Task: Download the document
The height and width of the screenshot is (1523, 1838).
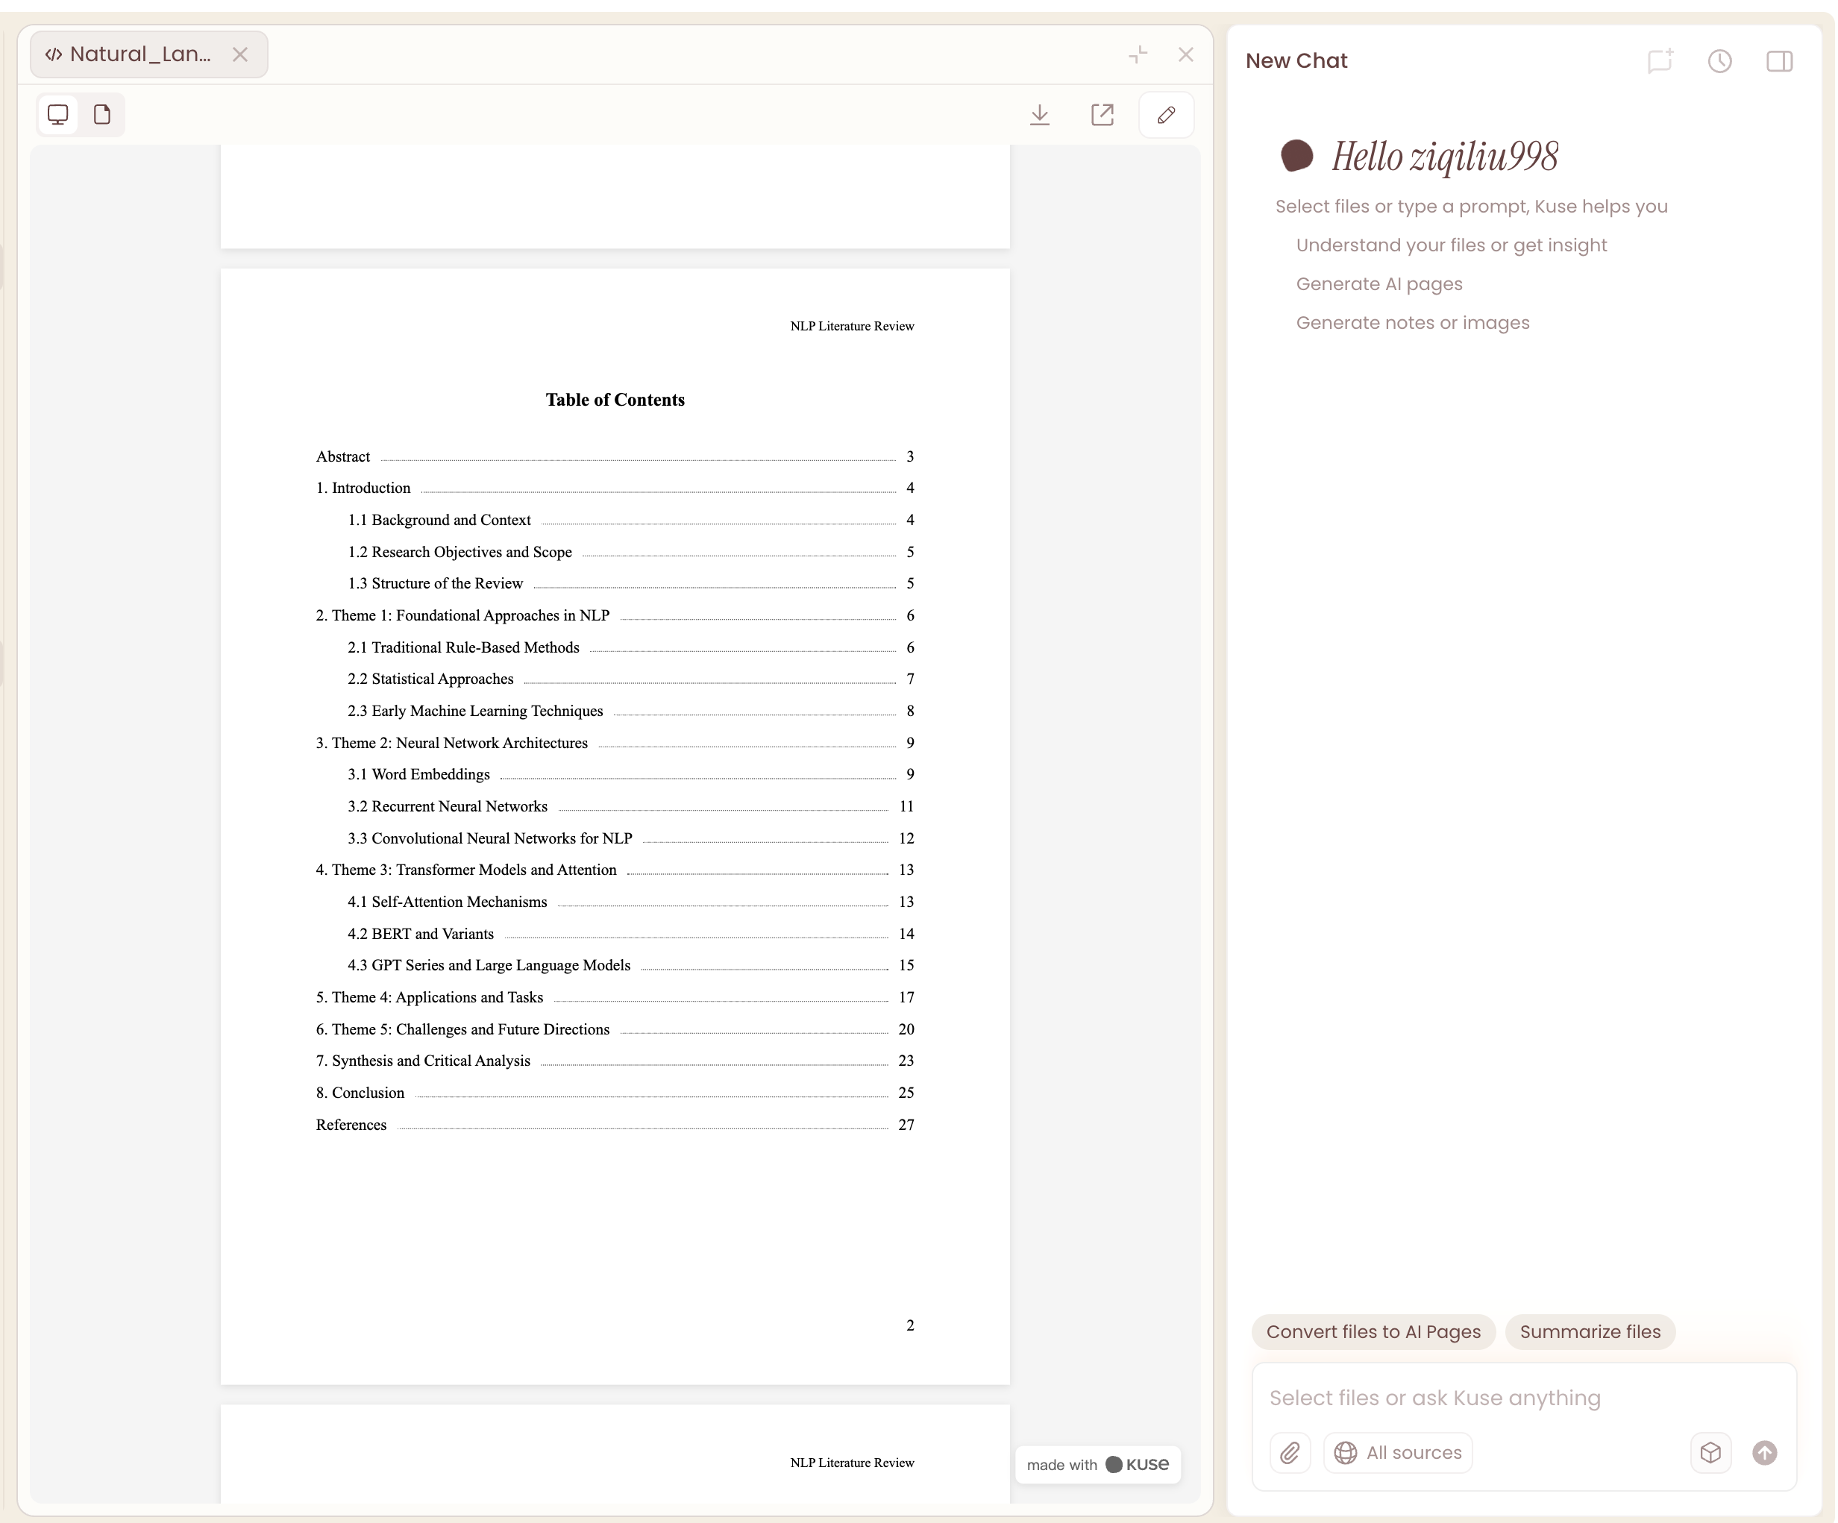Action: pyautogui.click(x=1040, y=115)
